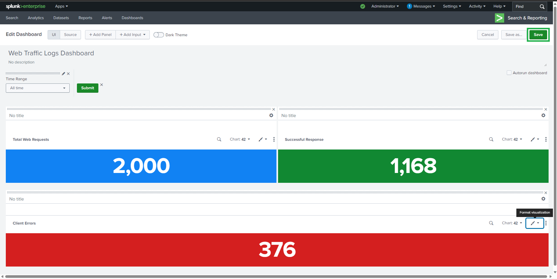Change chart type for Client Errors
This screenshot has width=557, height=279.
(512, 223)
